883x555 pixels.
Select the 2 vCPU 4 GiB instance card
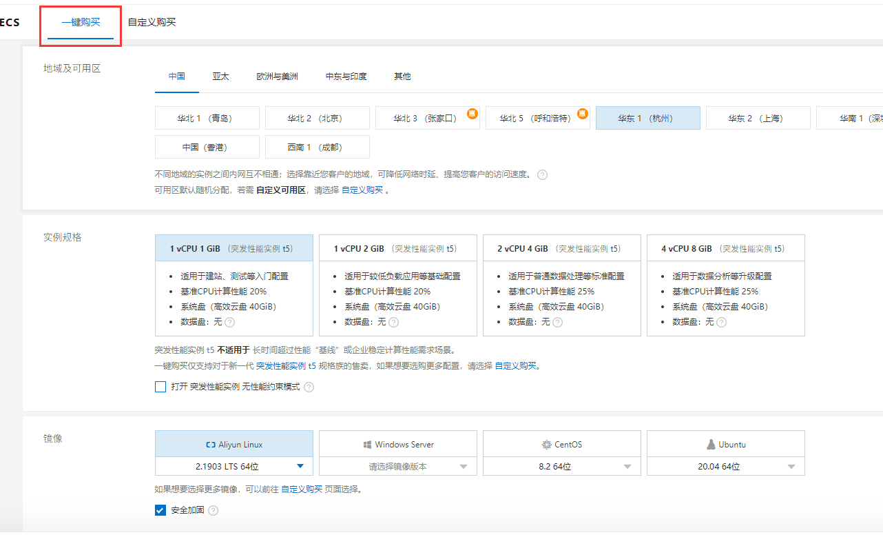click(x=562, y=285)
